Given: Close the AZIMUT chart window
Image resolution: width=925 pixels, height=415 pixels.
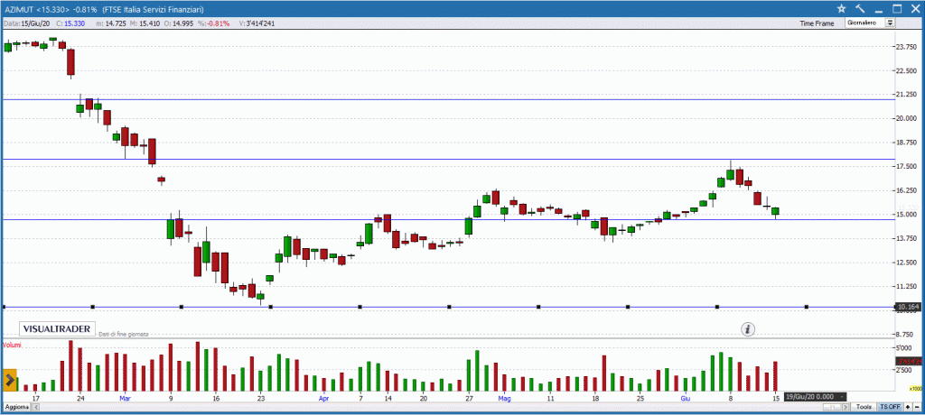Looking at the screenshot, I should 915,8.
